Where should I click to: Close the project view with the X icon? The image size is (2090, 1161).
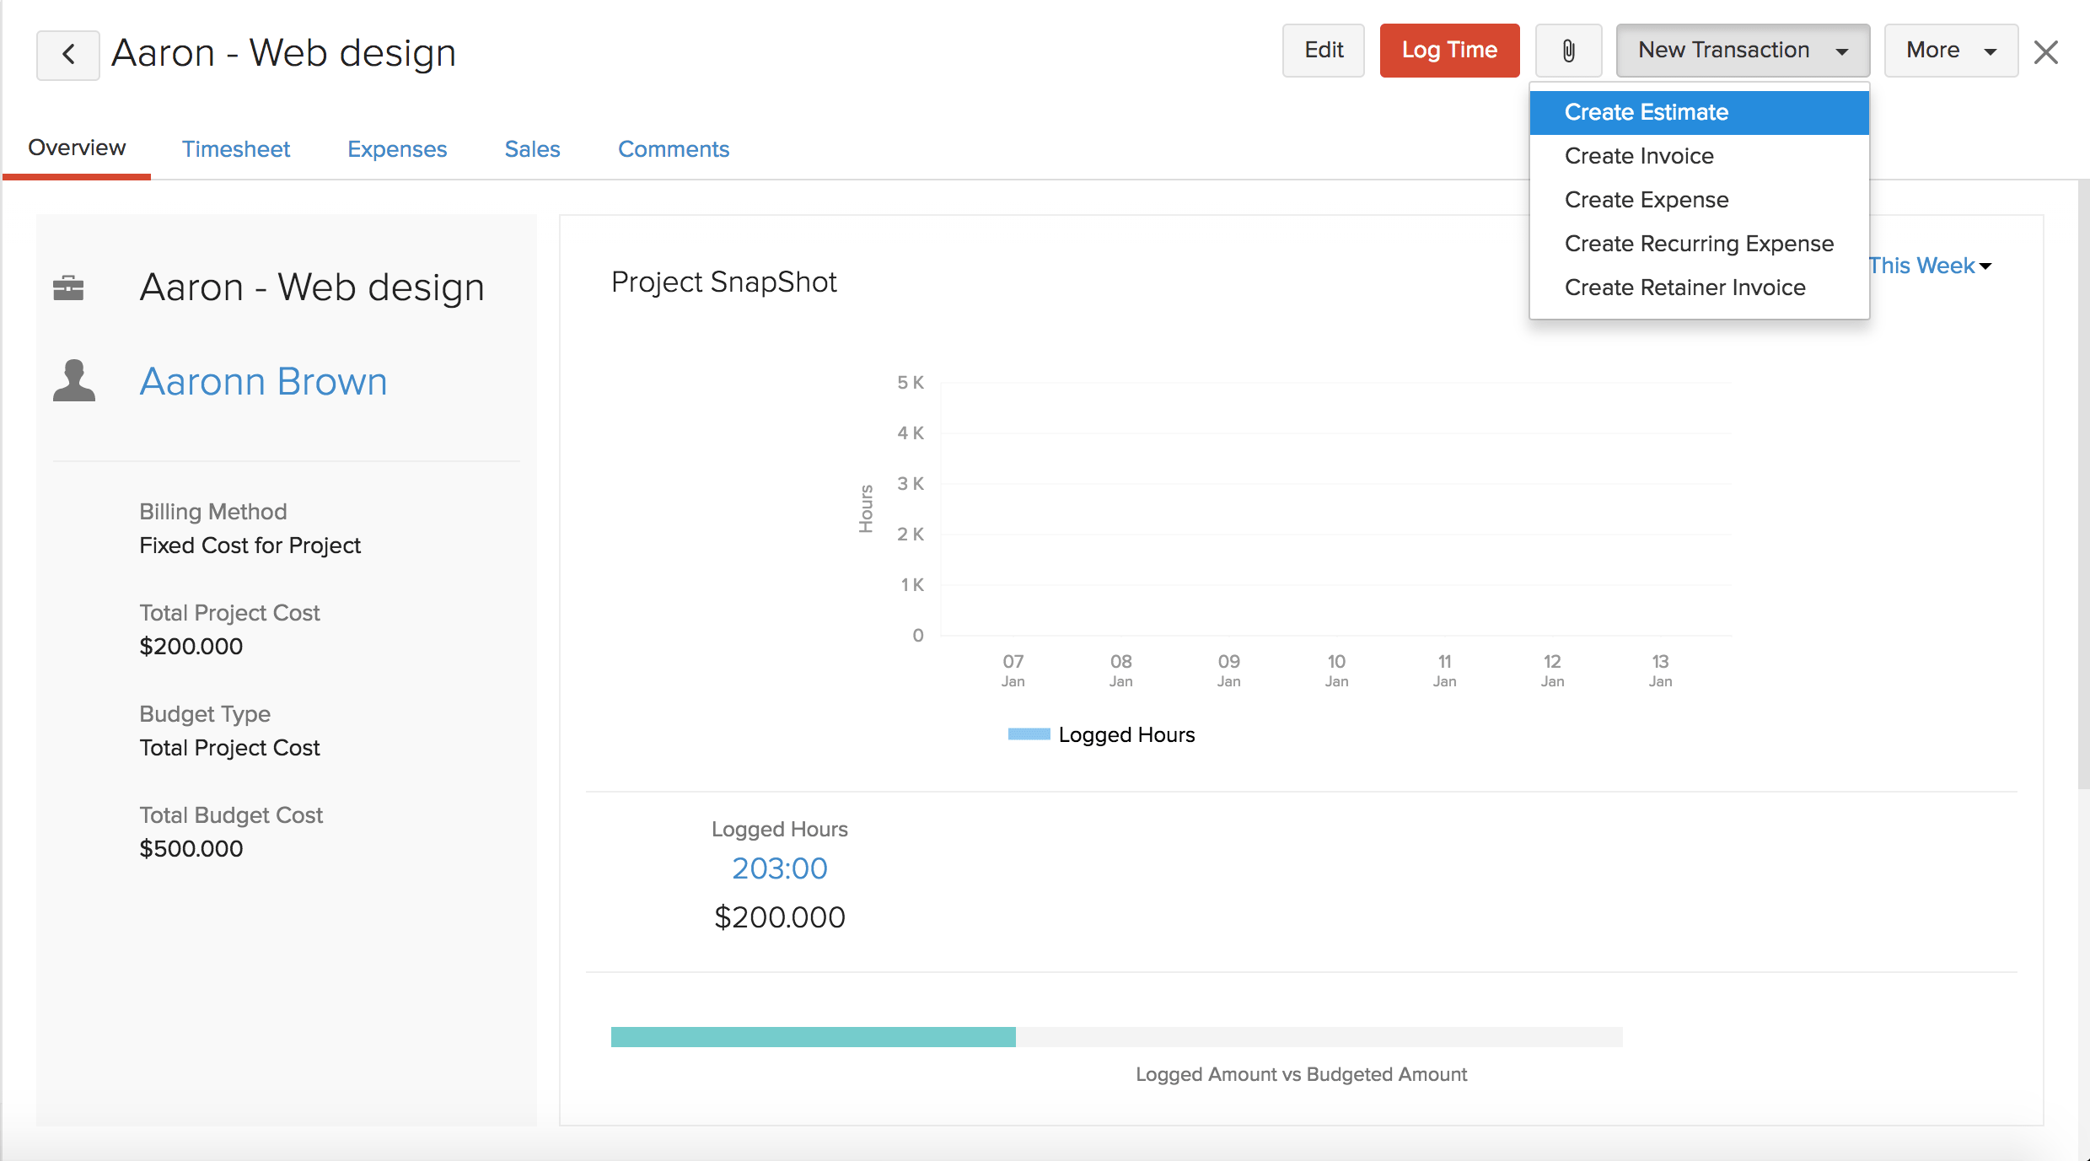pos(2046,52)
